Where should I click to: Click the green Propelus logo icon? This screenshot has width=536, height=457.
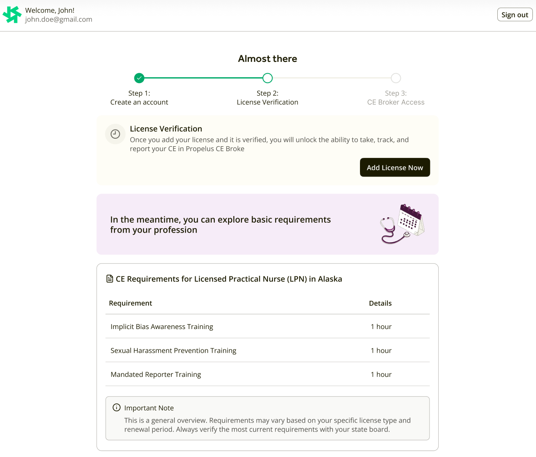tap(12, 15)
